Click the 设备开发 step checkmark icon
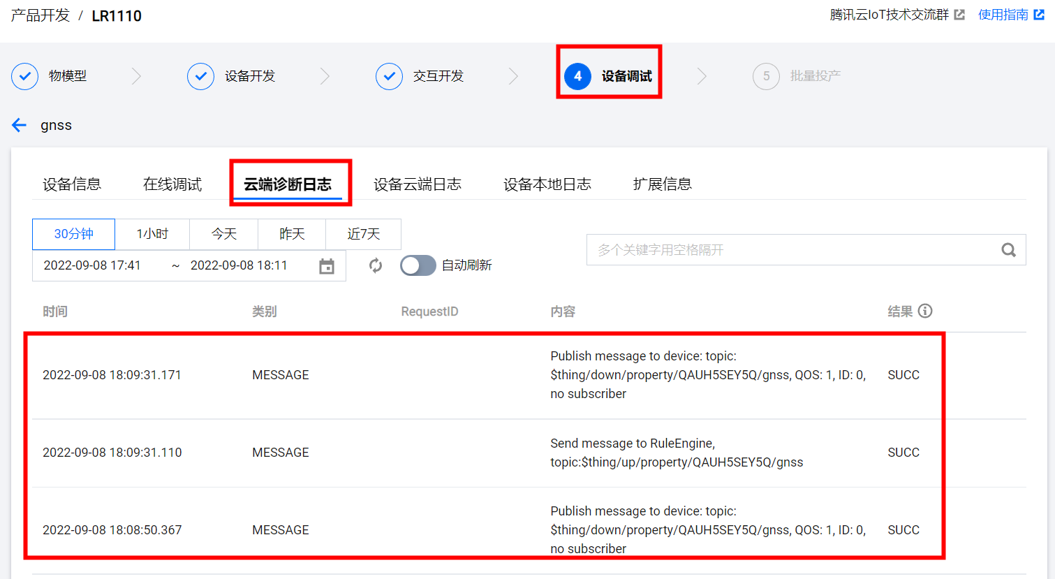Viewport: 1055px width, 579px height. click(200, 76)
